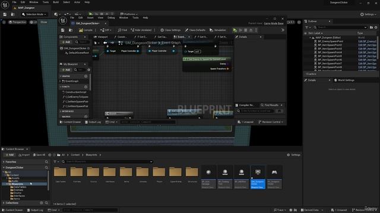380x213 pixels.
Task: Click Simulation button in Blueprint toolbar
Action: (x=218, y=30)
